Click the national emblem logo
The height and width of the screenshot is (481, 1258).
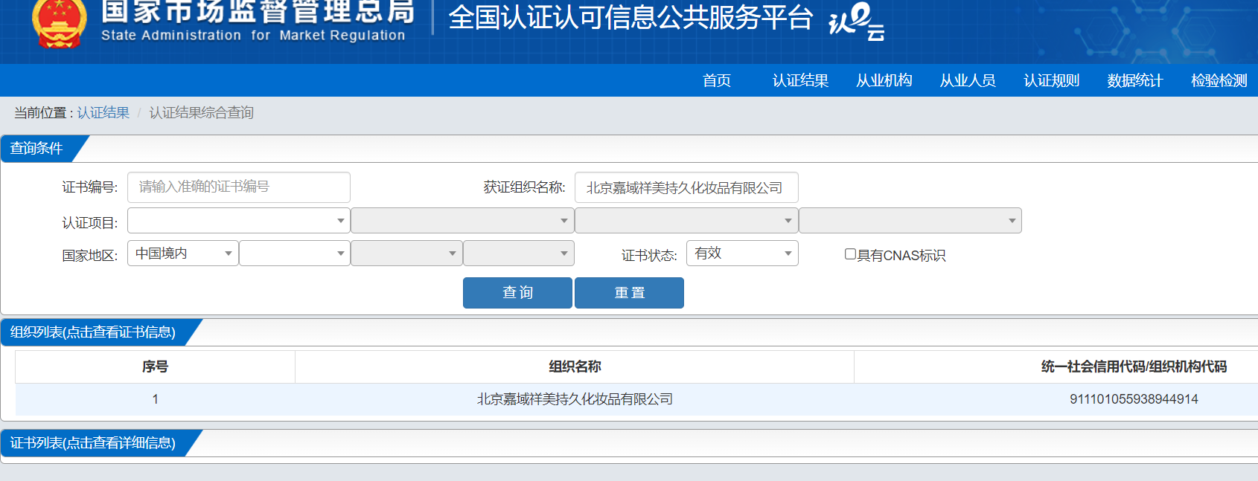[x=60, y=24]
